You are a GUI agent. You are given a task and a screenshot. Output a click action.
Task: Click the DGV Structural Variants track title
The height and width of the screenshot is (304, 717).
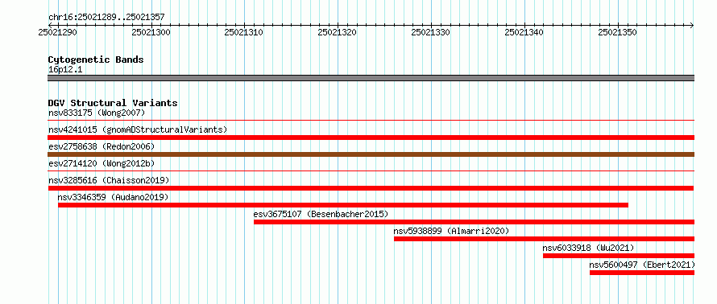pos(113,103)
